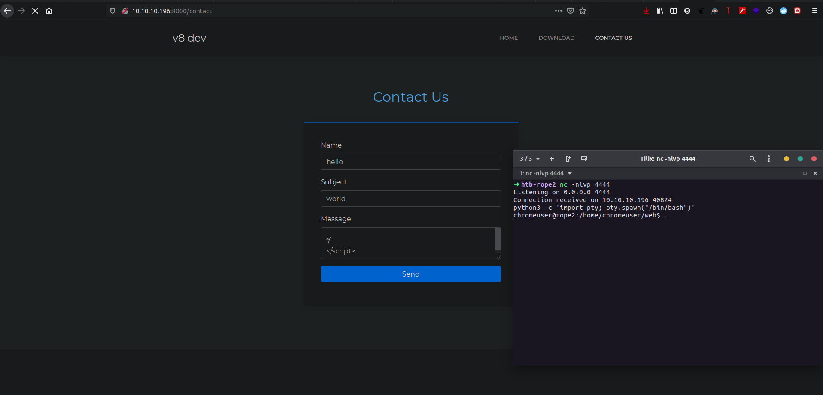823x395 pixels.
Task: Open the CONTACT US nav link
Action: pos(613,38)
